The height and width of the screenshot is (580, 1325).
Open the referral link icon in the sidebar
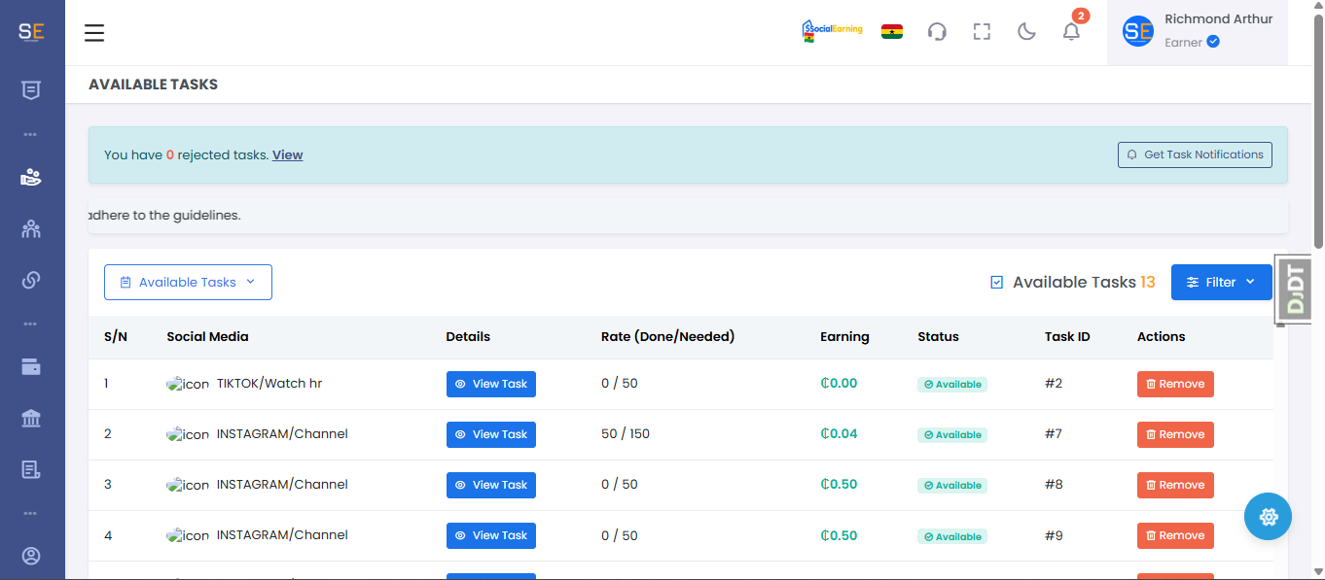pyautogui.click(x=31, y=280)
